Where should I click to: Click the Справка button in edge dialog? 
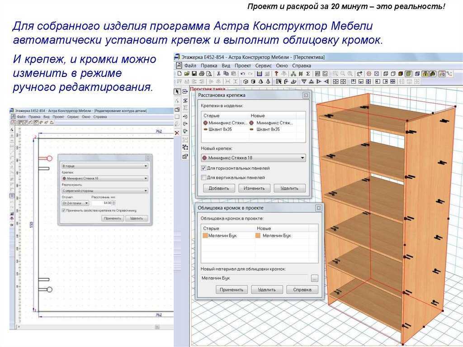(x=302, y=290)
